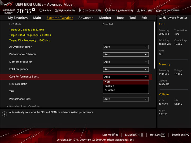The image size is (191, 143).
Task: Click the Disabled value for LN2 Mode
Action: pyautogui.click(x=108, y=24)
